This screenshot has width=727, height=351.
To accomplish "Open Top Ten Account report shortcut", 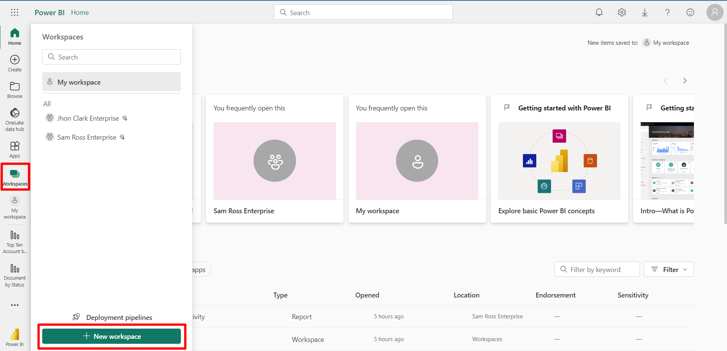I will click(x=15, y=242).
